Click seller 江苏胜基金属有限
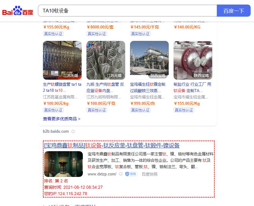The height and width of the screenshot is (206, 254). pyautogui.click(x=60, y=97)
